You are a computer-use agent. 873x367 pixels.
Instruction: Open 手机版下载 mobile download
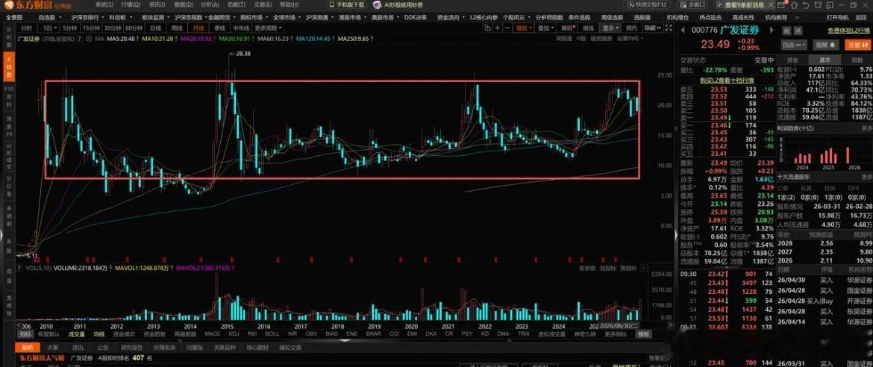coord(346,4)
